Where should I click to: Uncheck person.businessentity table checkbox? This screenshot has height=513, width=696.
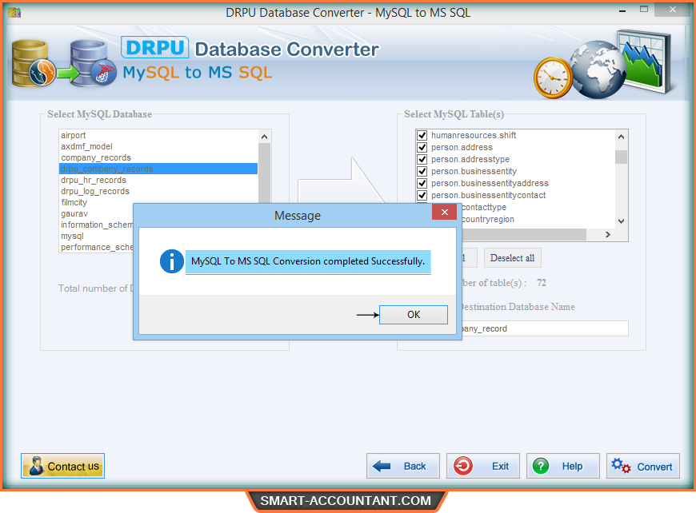point(422,171)
